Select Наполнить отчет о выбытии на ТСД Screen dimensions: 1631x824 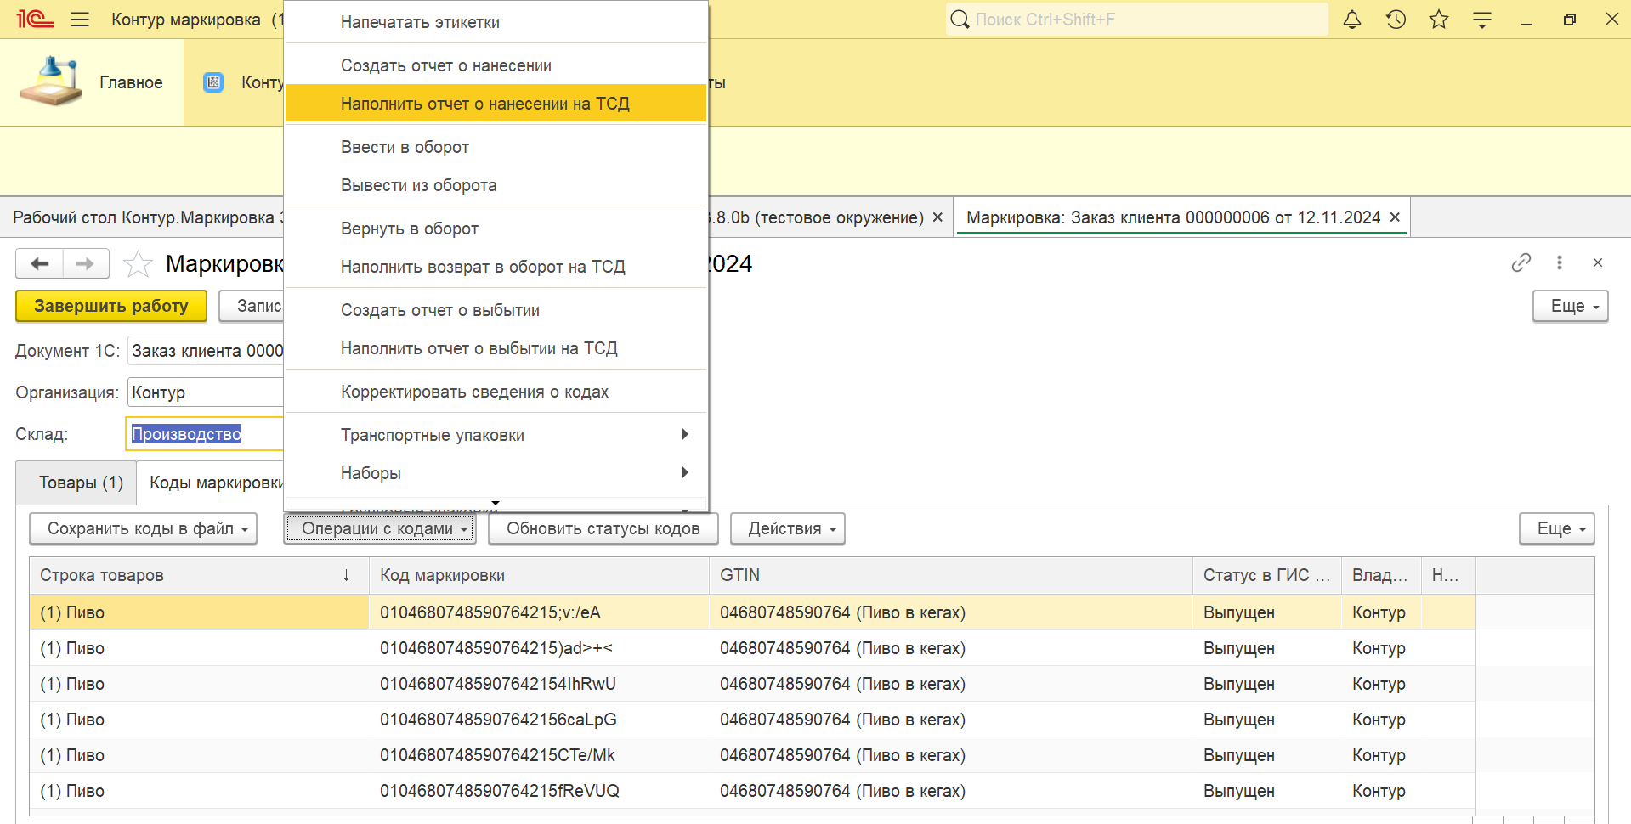496,348
